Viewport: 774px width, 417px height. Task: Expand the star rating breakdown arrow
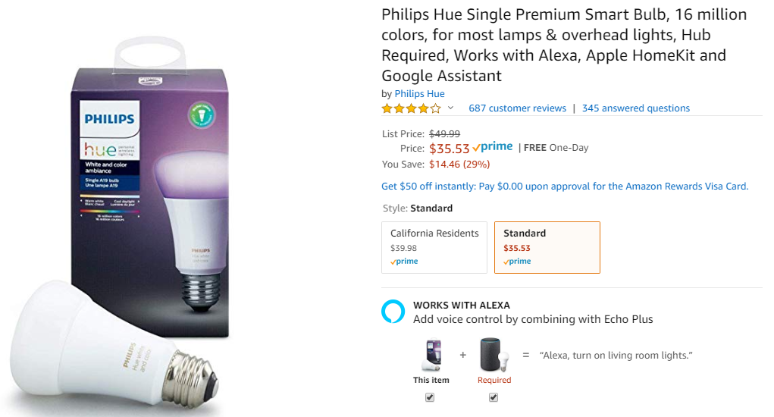(450, 108)
